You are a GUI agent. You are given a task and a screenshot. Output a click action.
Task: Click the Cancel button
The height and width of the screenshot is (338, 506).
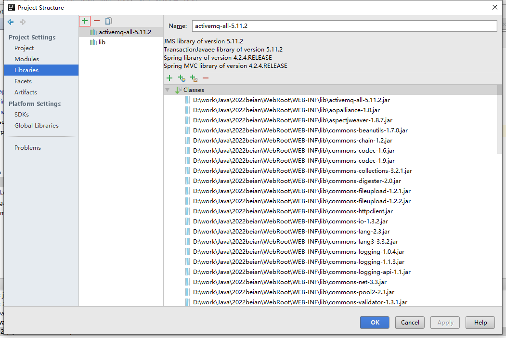[410, 323]
